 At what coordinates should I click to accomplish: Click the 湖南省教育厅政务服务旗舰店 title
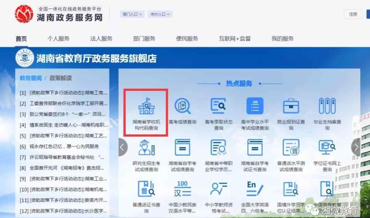[97, 58]
